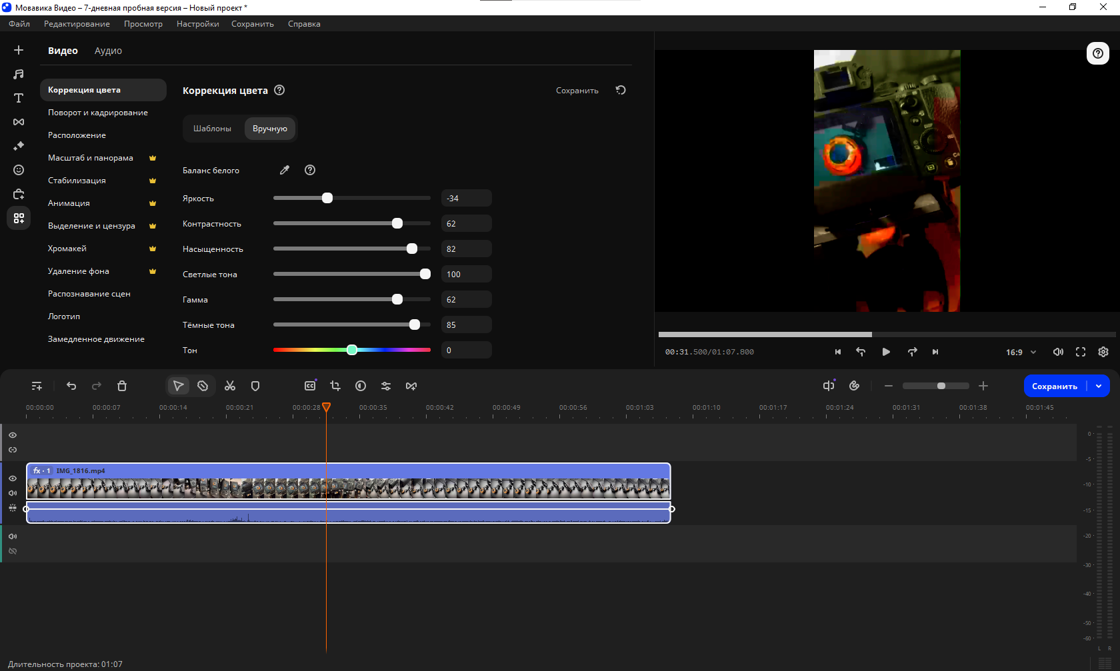Mute the video track audio
Viewport: 1120px width, 671px height.
[x=13, y=493]
